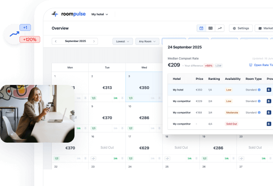The width and height of the screenshot is (273, 186).
Task: Go to next month with right chevron
Action: (94, 42)
